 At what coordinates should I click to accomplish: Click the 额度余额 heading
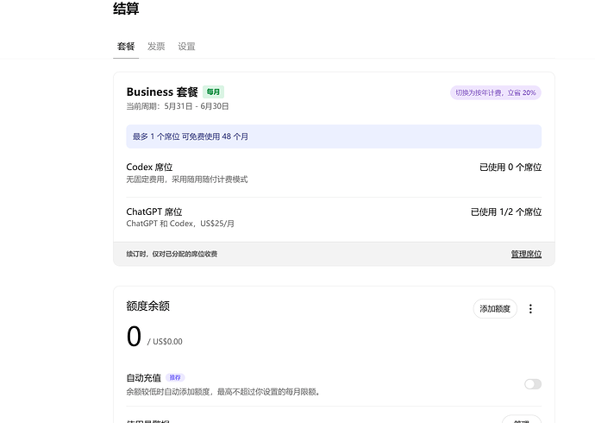[148, 306]
